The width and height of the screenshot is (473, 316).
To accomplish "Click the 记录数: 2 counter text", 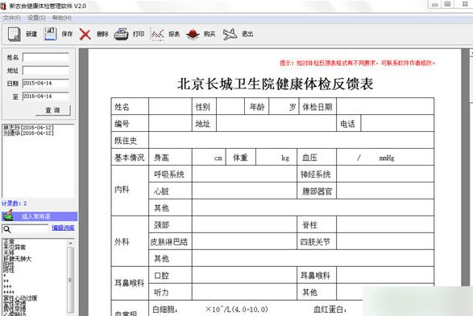I will (15, 203).
